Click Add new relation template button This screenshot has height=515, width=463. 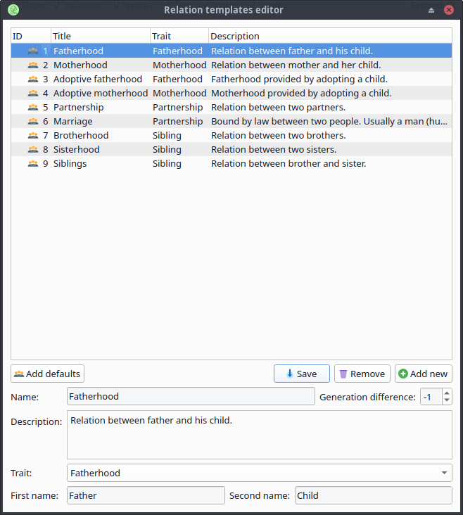tap(423, 374)
